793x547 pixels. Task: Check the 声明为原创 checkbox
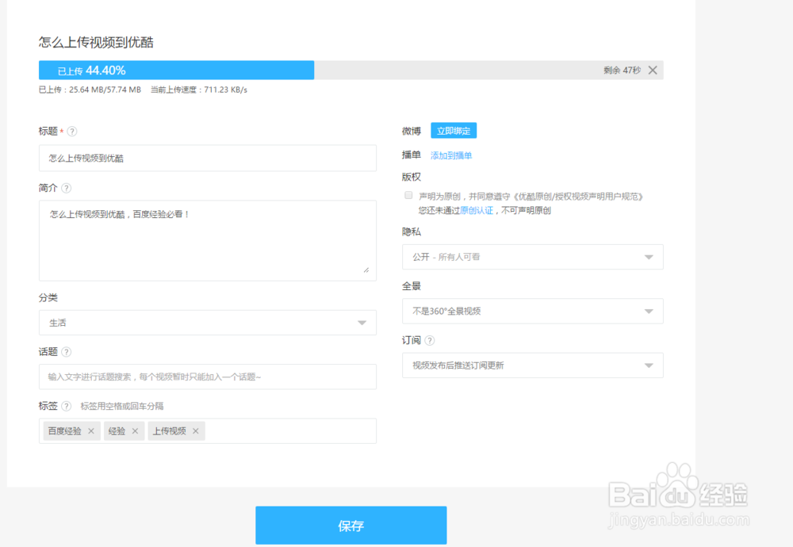(x=408, y=195)
